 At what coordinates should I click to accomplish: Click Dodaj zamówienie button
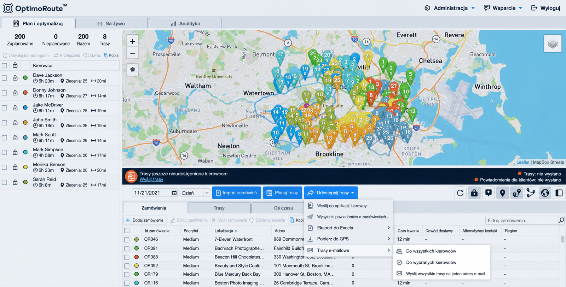[144, 220]
